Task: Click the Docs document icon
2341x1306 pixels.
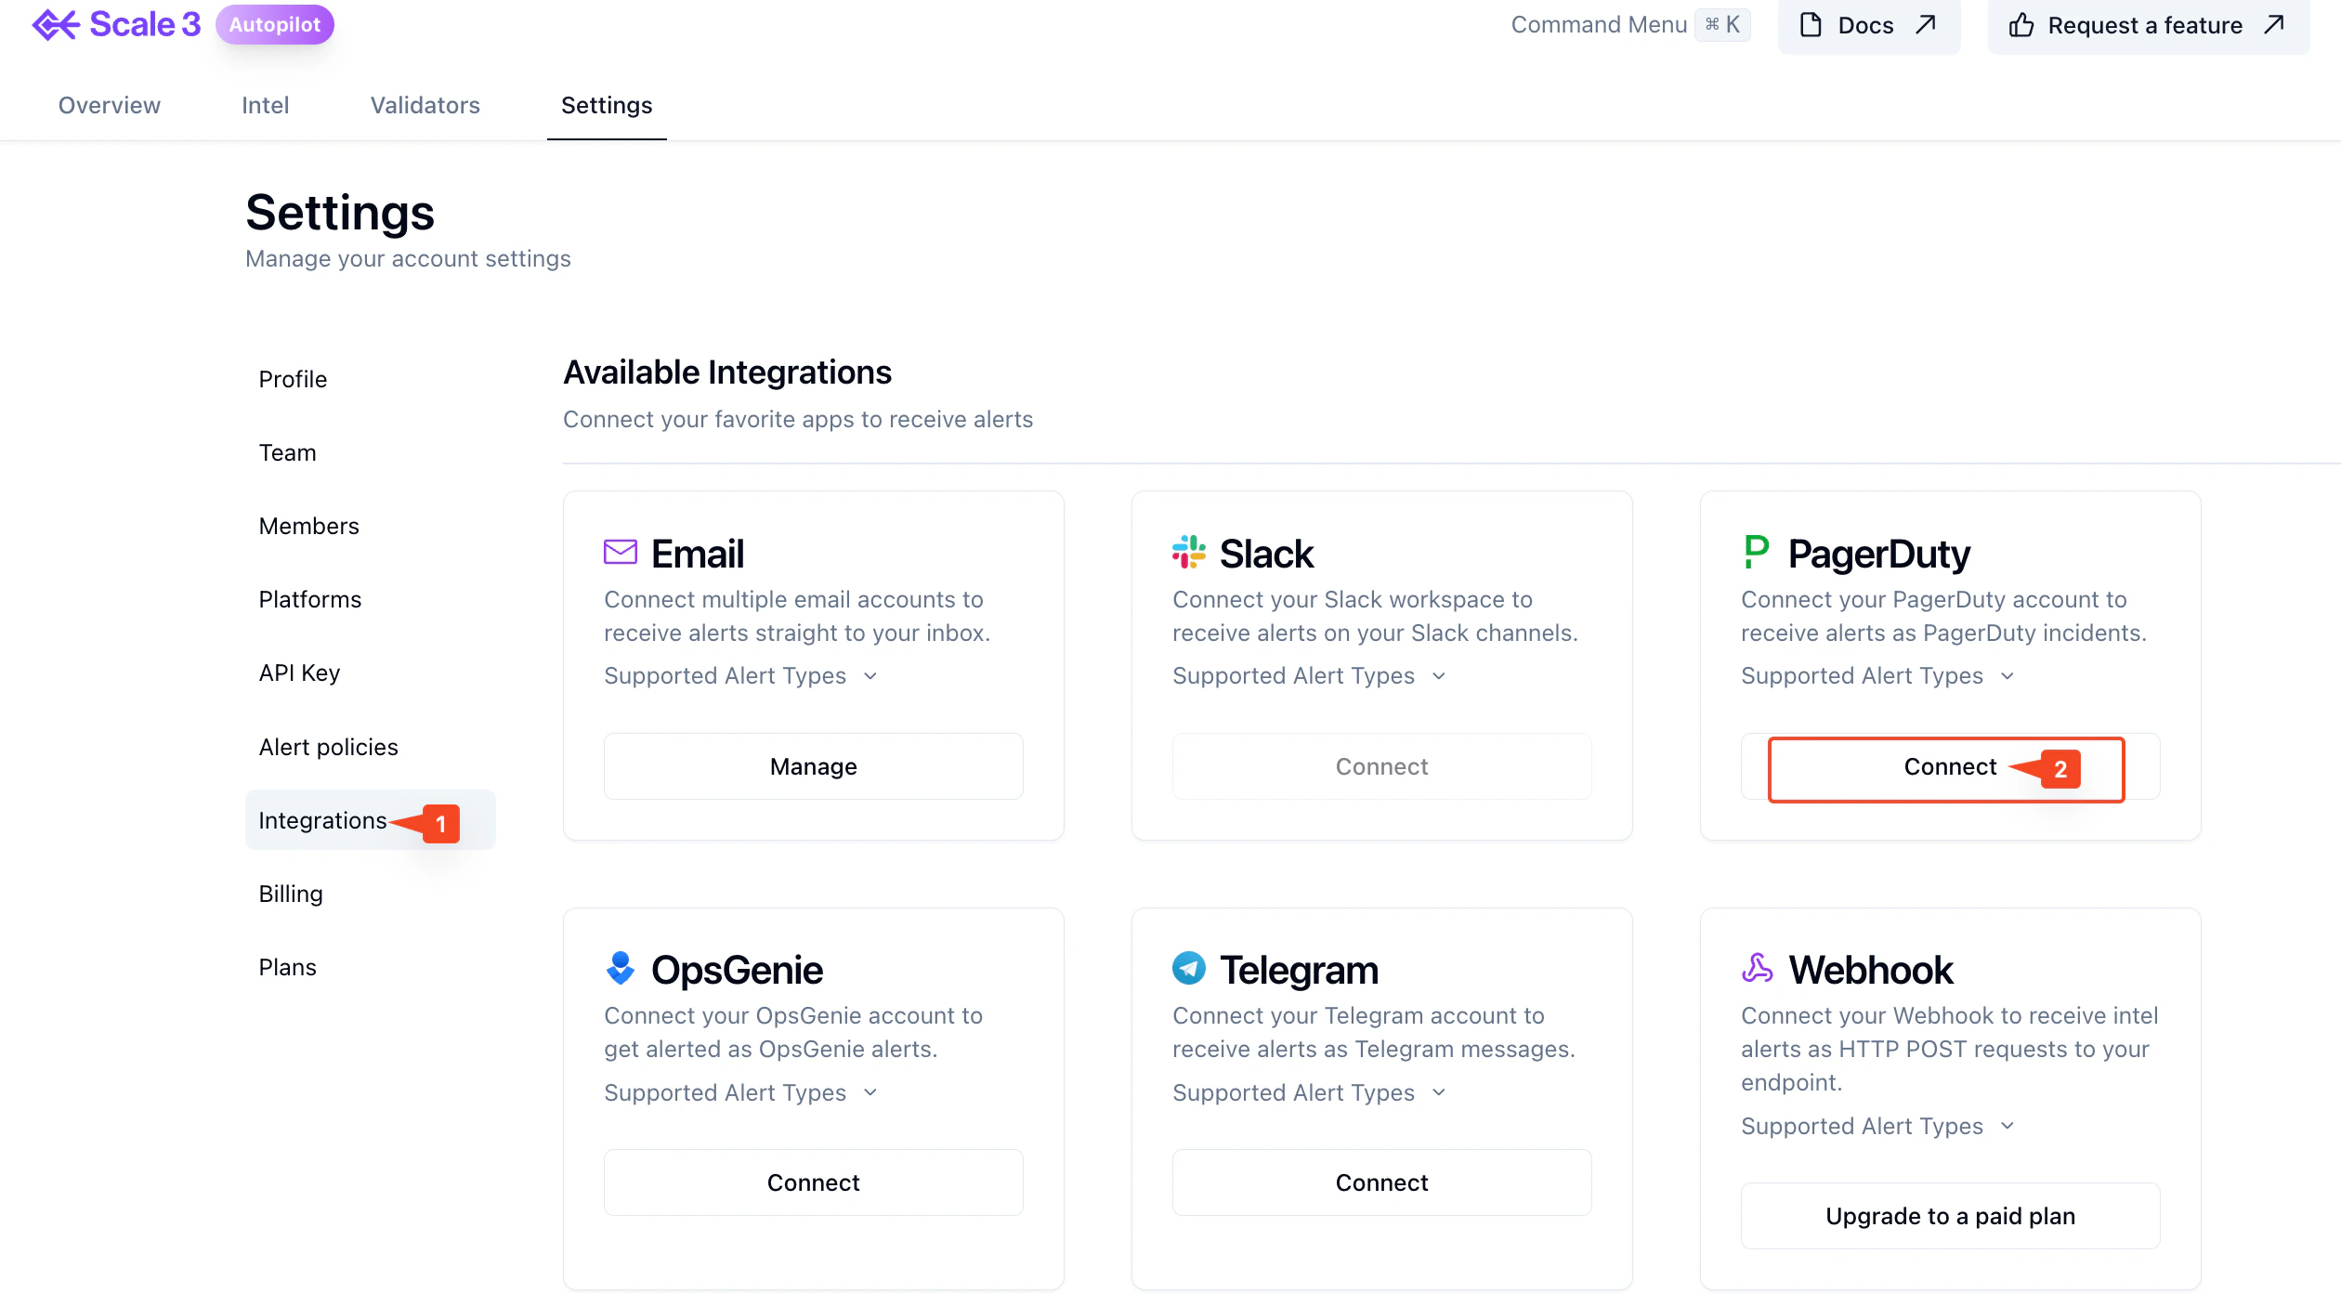Action: coord(1811,25)
